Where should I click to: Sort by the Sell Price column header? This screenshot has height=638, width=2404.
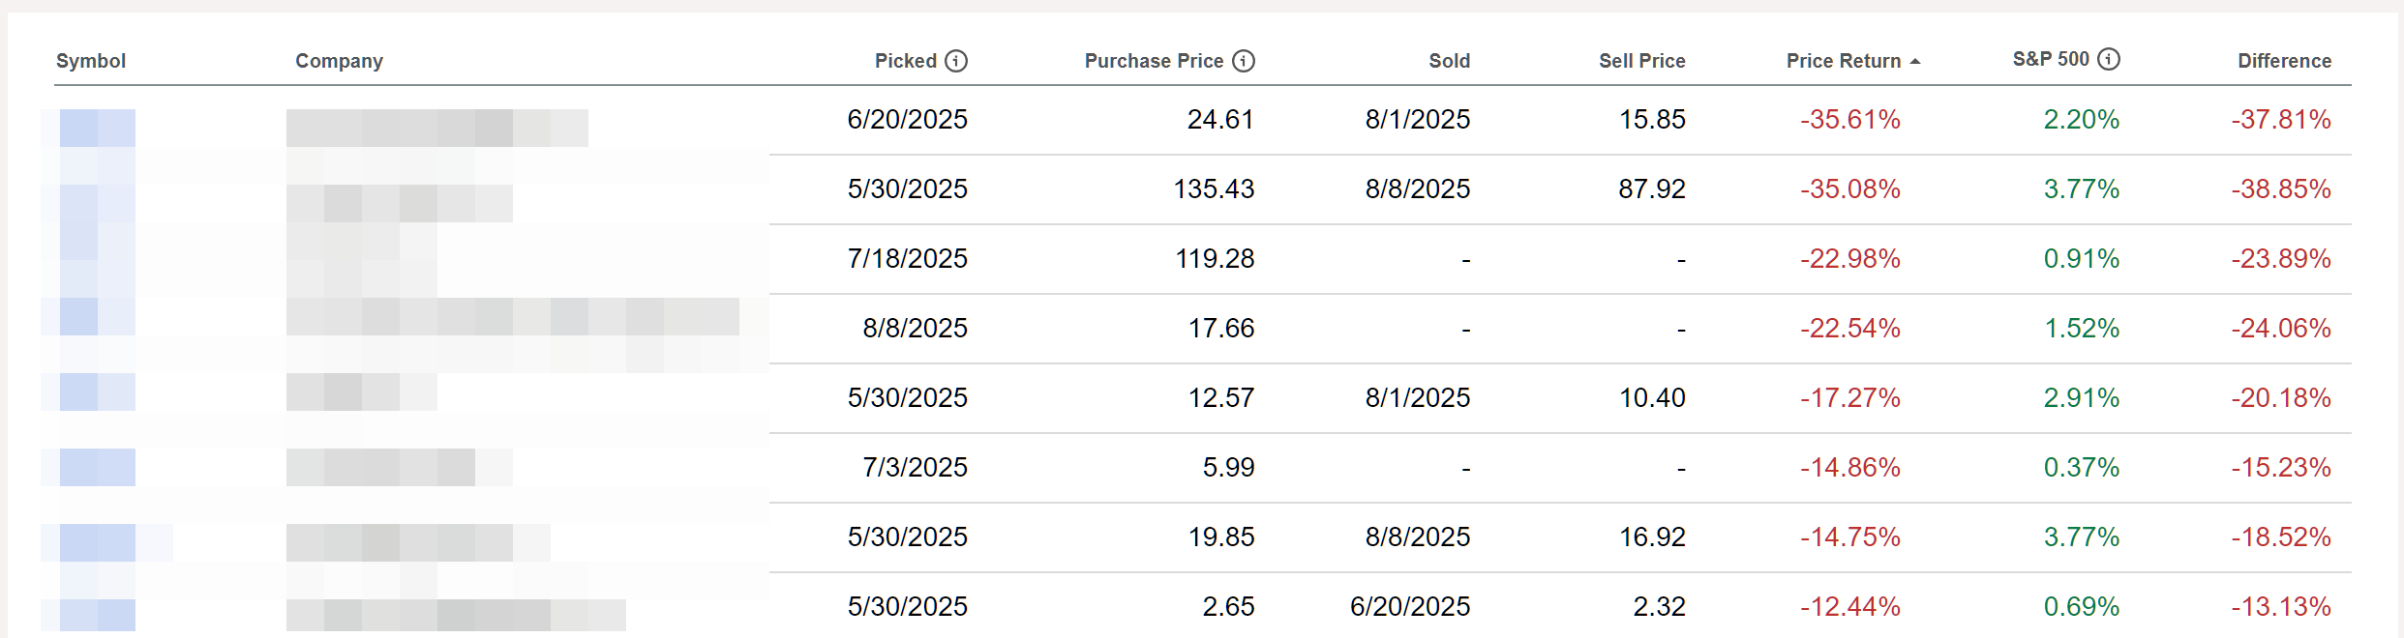[1641, 61]
